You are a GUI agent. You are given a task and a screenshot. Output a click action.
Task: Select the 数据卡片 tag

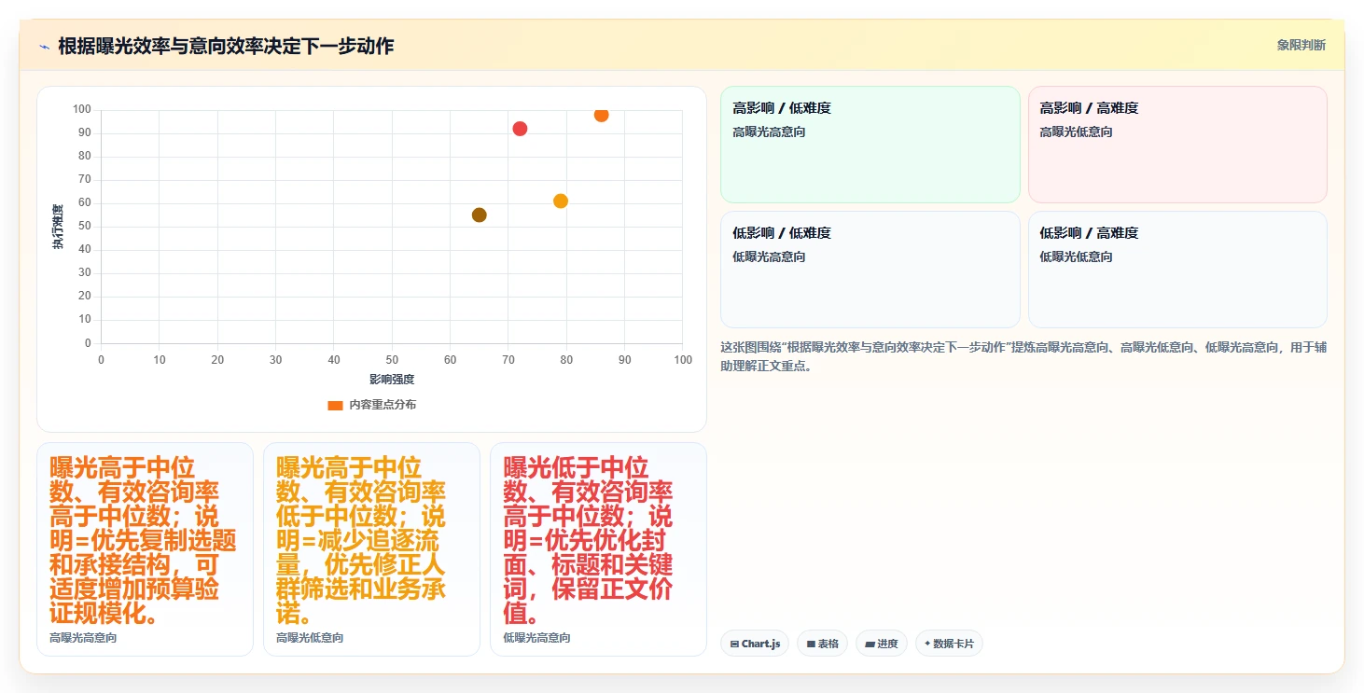(x=949, y=644)
